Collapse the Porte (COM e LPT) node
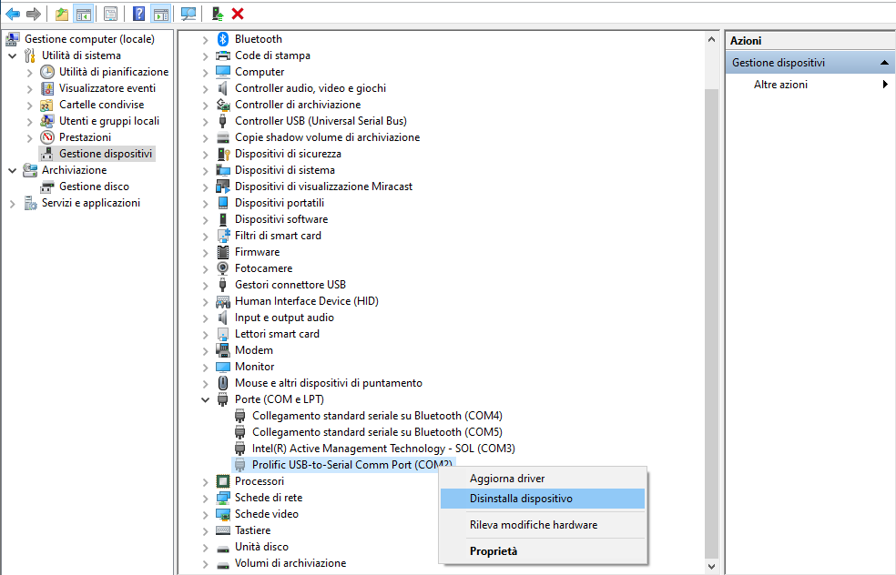This screenshot has width=896, height=575. point(205,399)
